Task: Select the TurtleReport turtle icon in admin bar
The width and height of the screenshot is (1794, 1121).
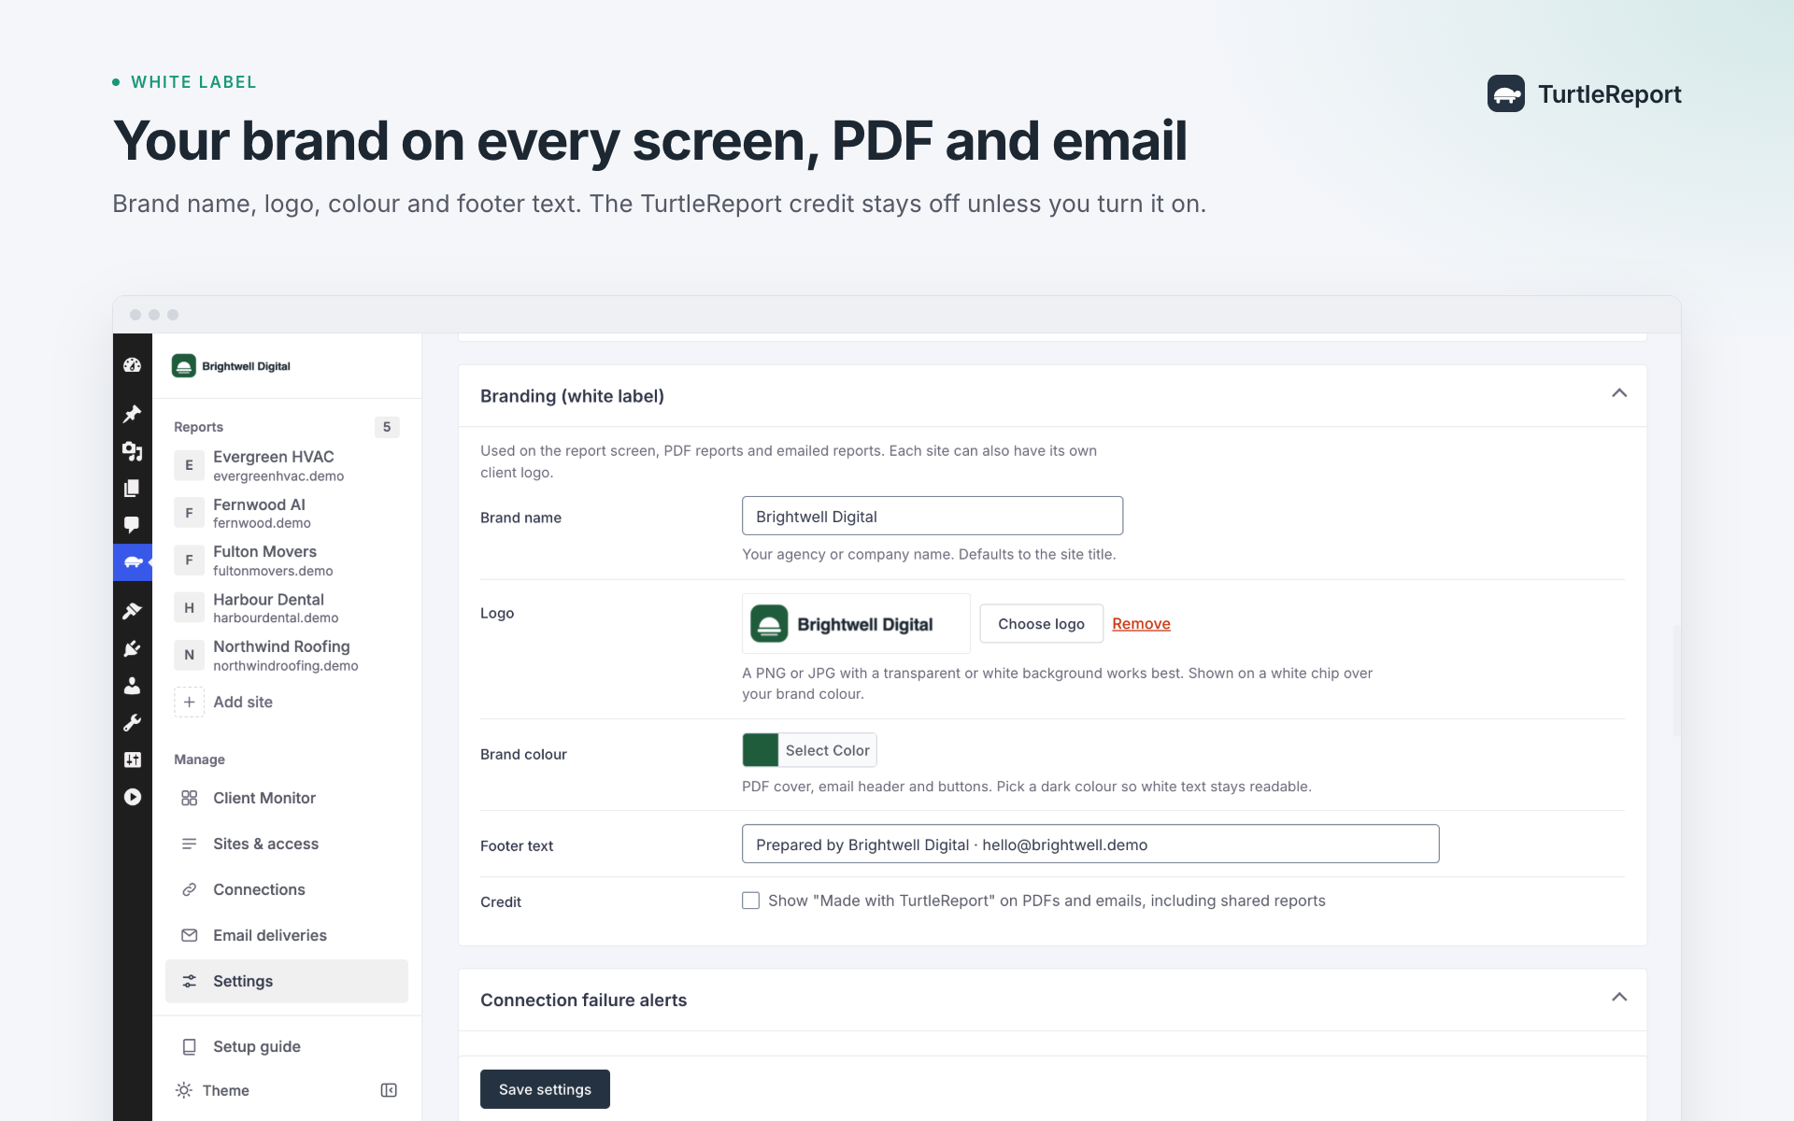Action: coord(133,562)
